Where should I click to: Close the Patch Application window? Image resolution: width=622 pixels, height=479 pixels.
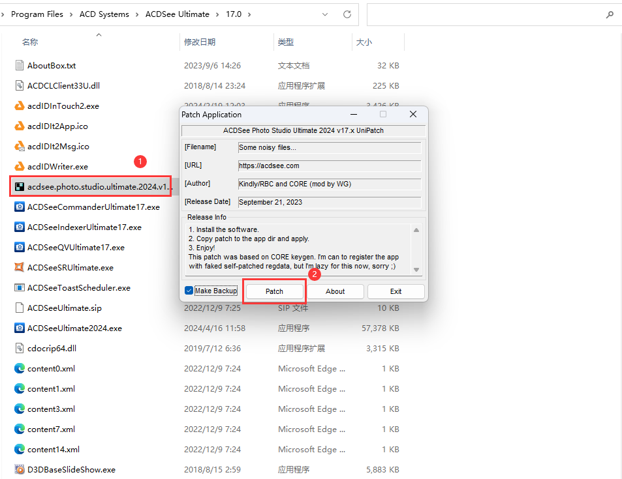[x=413, y=114]
